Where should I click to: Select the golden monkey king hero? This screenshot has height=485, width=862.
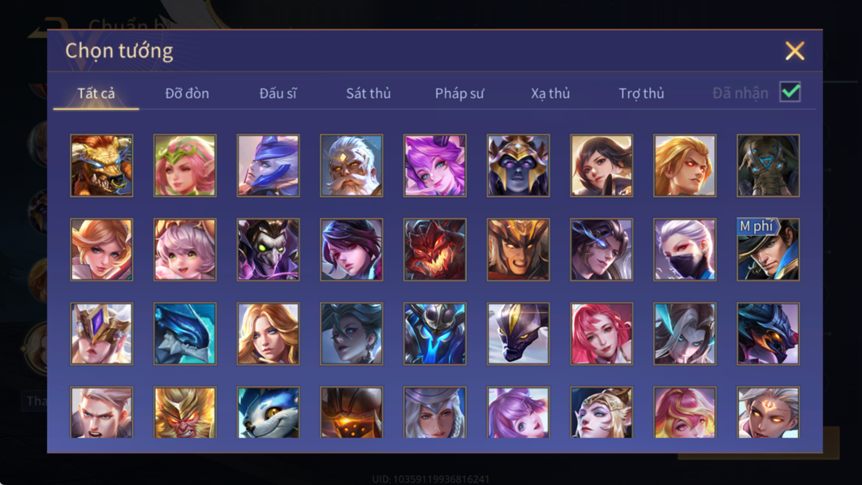point(185,412)
